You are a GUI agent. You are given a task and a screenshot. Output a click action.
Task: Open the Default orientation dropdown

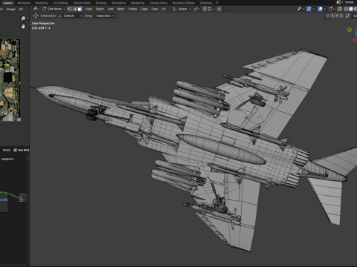coord(71,16)
